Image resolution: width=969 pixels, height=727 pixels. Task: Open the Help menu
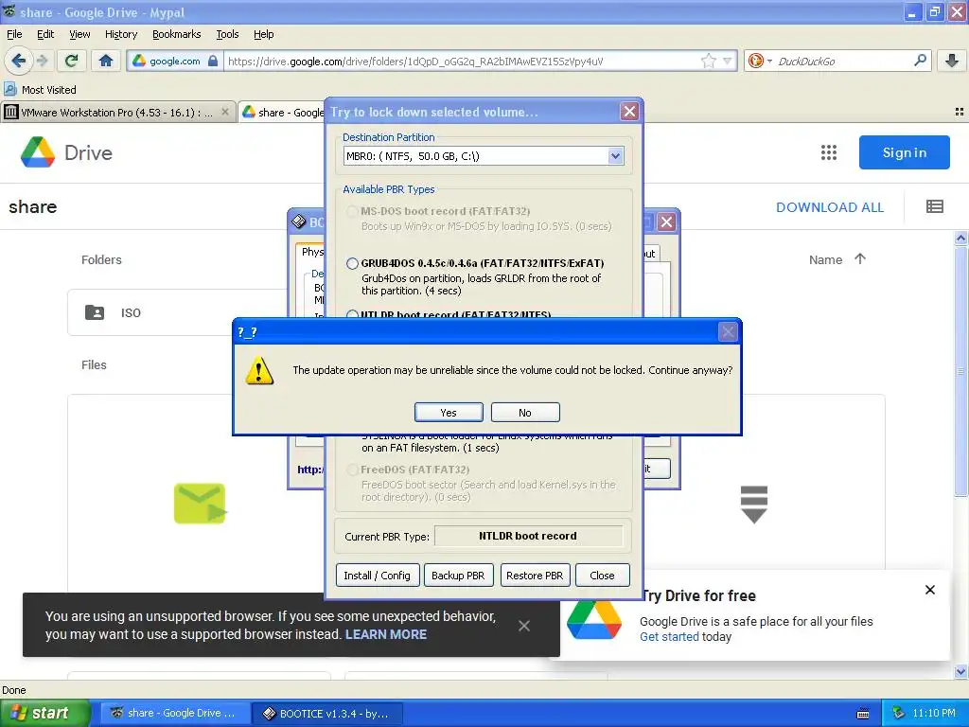264,34
